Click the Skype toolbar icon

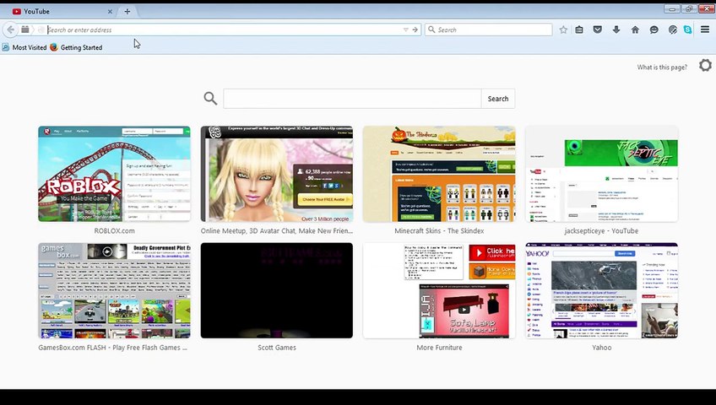point(687,30)
